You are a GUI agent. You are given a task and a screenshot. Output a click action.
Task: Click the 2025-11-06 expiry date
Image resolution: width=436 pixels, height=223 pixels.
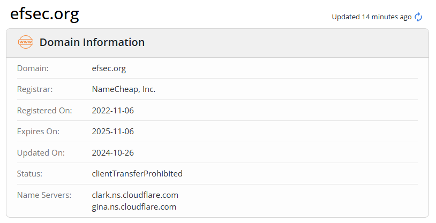click(x=112, y=132)
